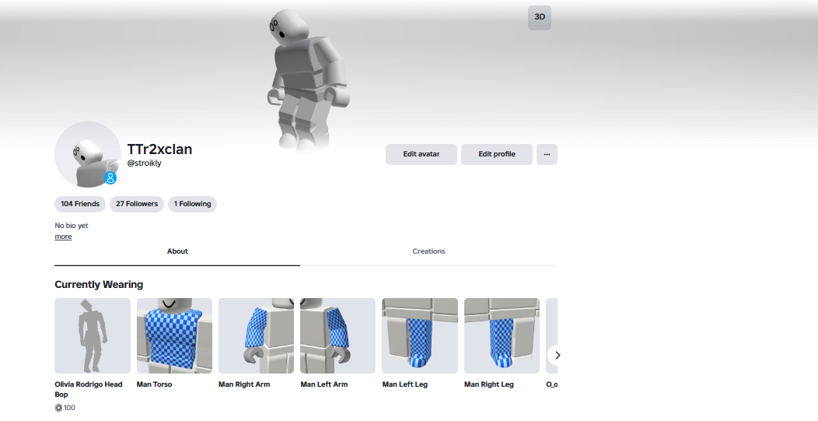Viewport: 818px width, 421px height.
Task: Click the No bio yet text
Action: [72, 226]
